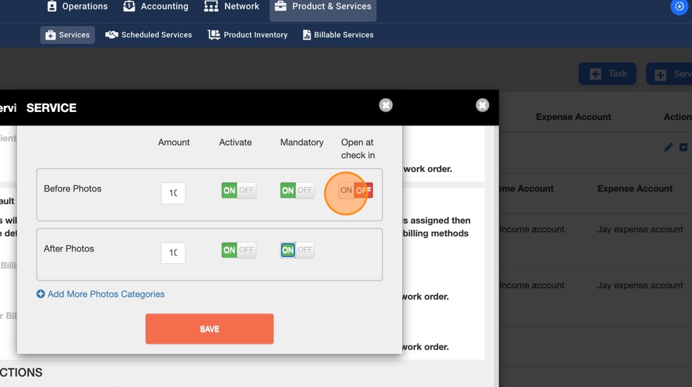Image resolution: width=692 pixels, height=387 pixels.
Task: Click the Expense Account column header in top row
Action: point(573,117)
